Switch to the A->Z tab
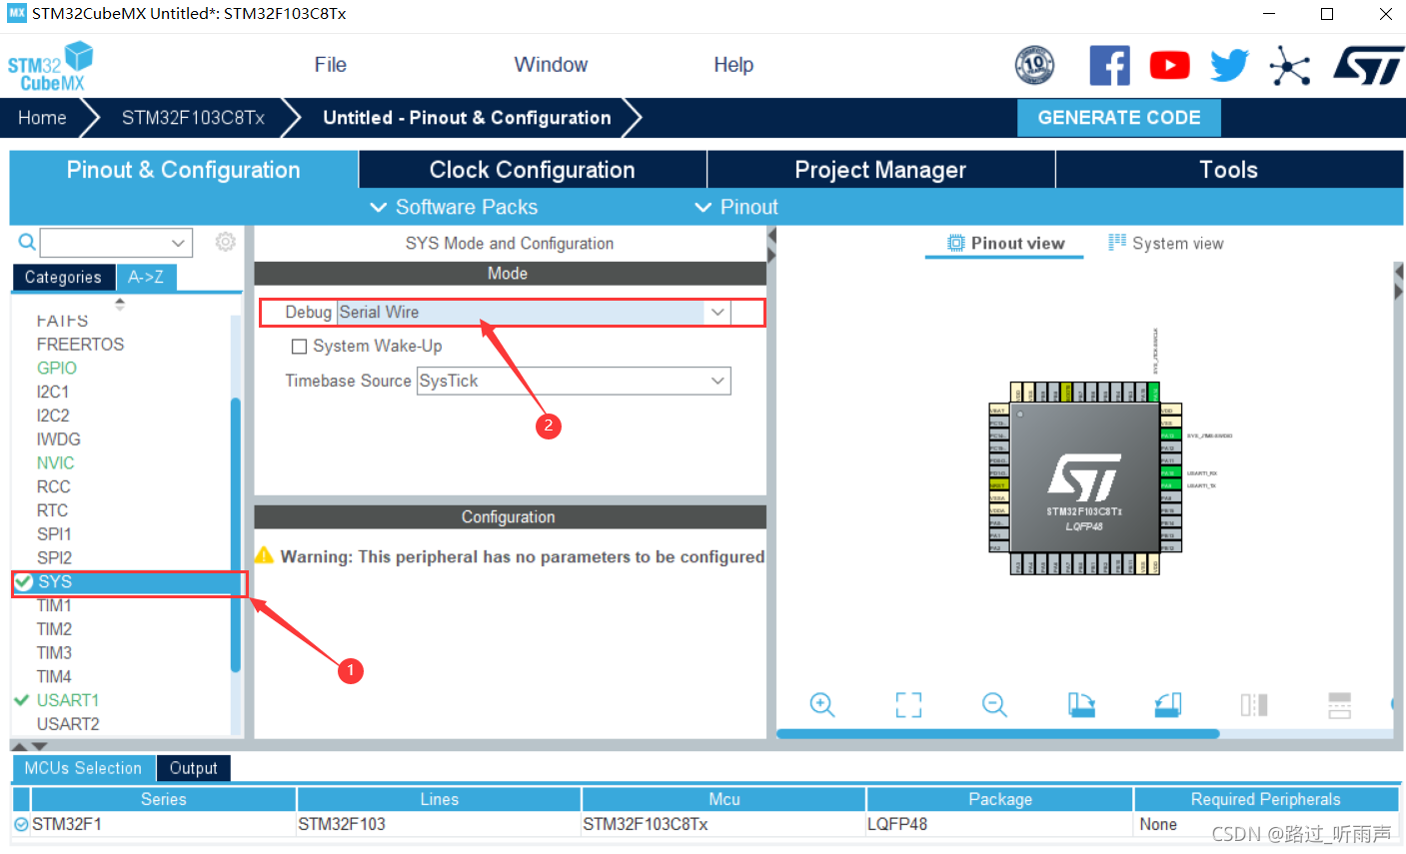 pyautogui.click(x=146, y=277)
